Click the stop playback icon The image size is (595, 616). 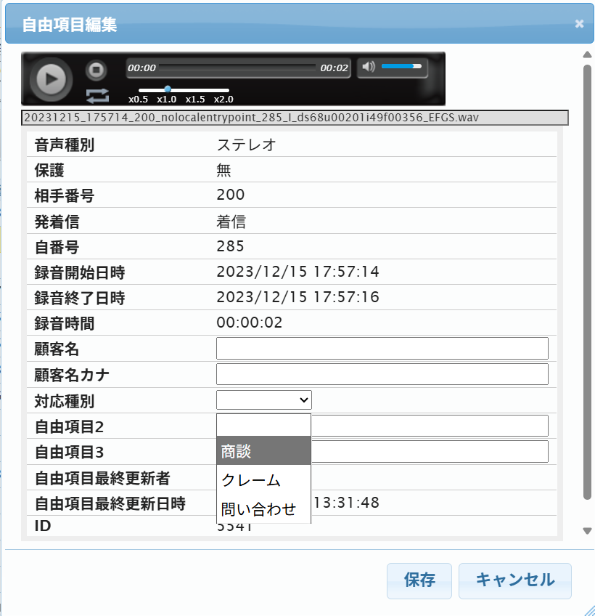(x=96, y=70)
